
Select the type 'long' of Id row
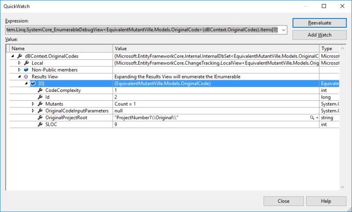coord(326,97)
